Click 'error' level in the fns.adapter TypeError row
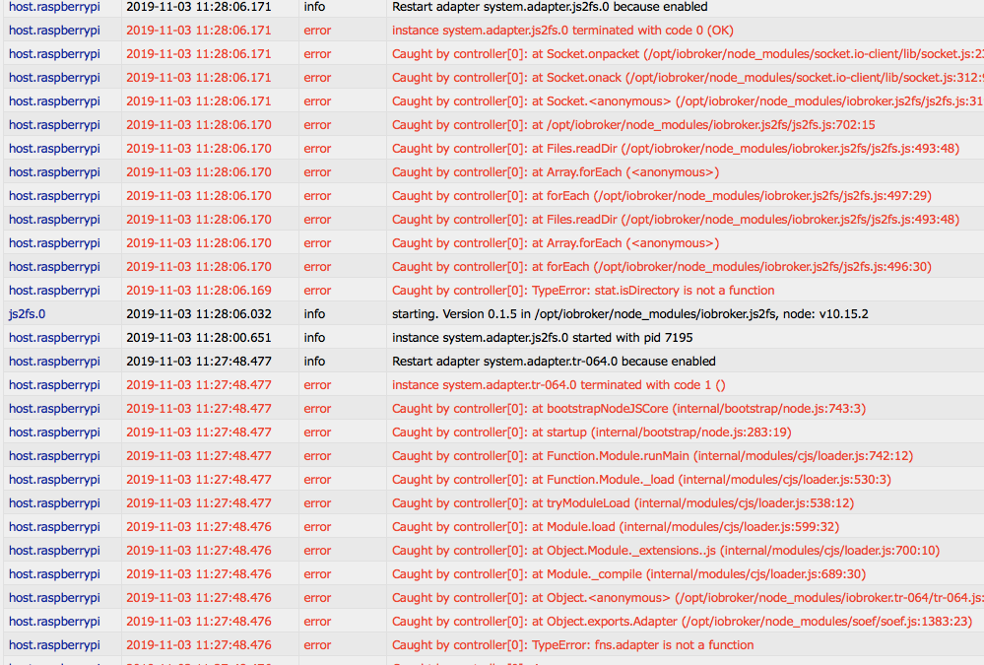Image resolution: width=984 pixels, height=665 pixels. pos(317,645)
